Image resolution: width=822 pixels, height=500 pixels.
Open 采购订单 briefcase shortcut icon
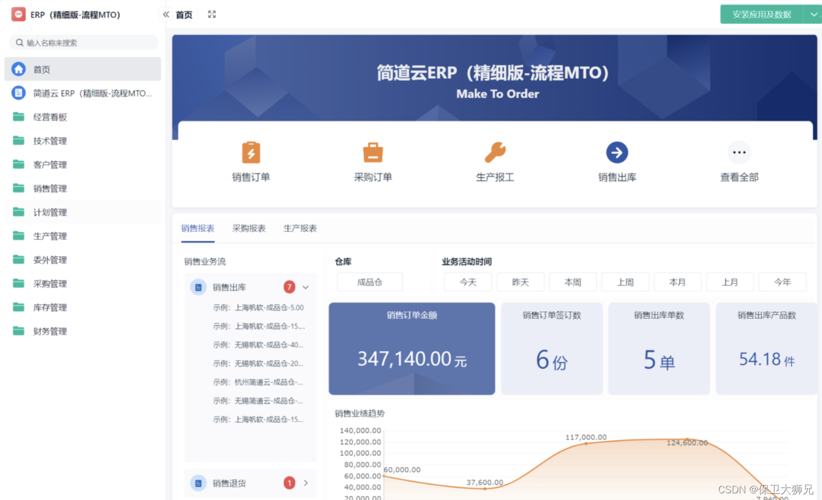pyautogui.click(x=373, y=152)
